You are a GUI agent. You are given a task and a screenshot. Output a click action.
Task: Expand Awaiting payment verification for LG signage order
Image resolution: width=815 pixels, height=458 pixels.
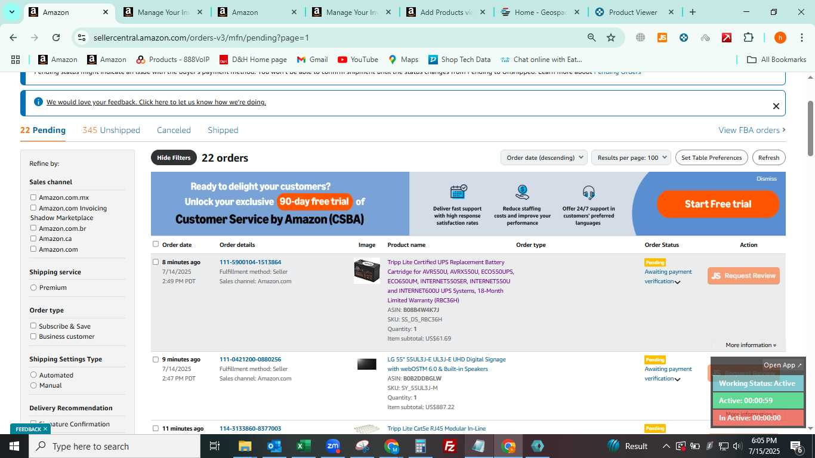677,379
